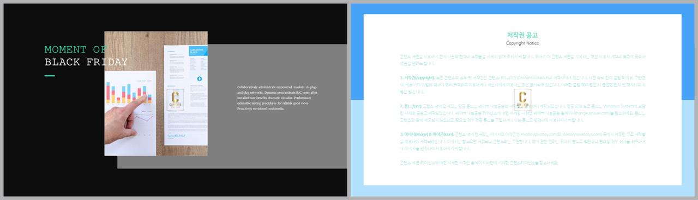Click the '3. 이미지(image) & 아이콘(icon)' paragraph

(522, 141)
